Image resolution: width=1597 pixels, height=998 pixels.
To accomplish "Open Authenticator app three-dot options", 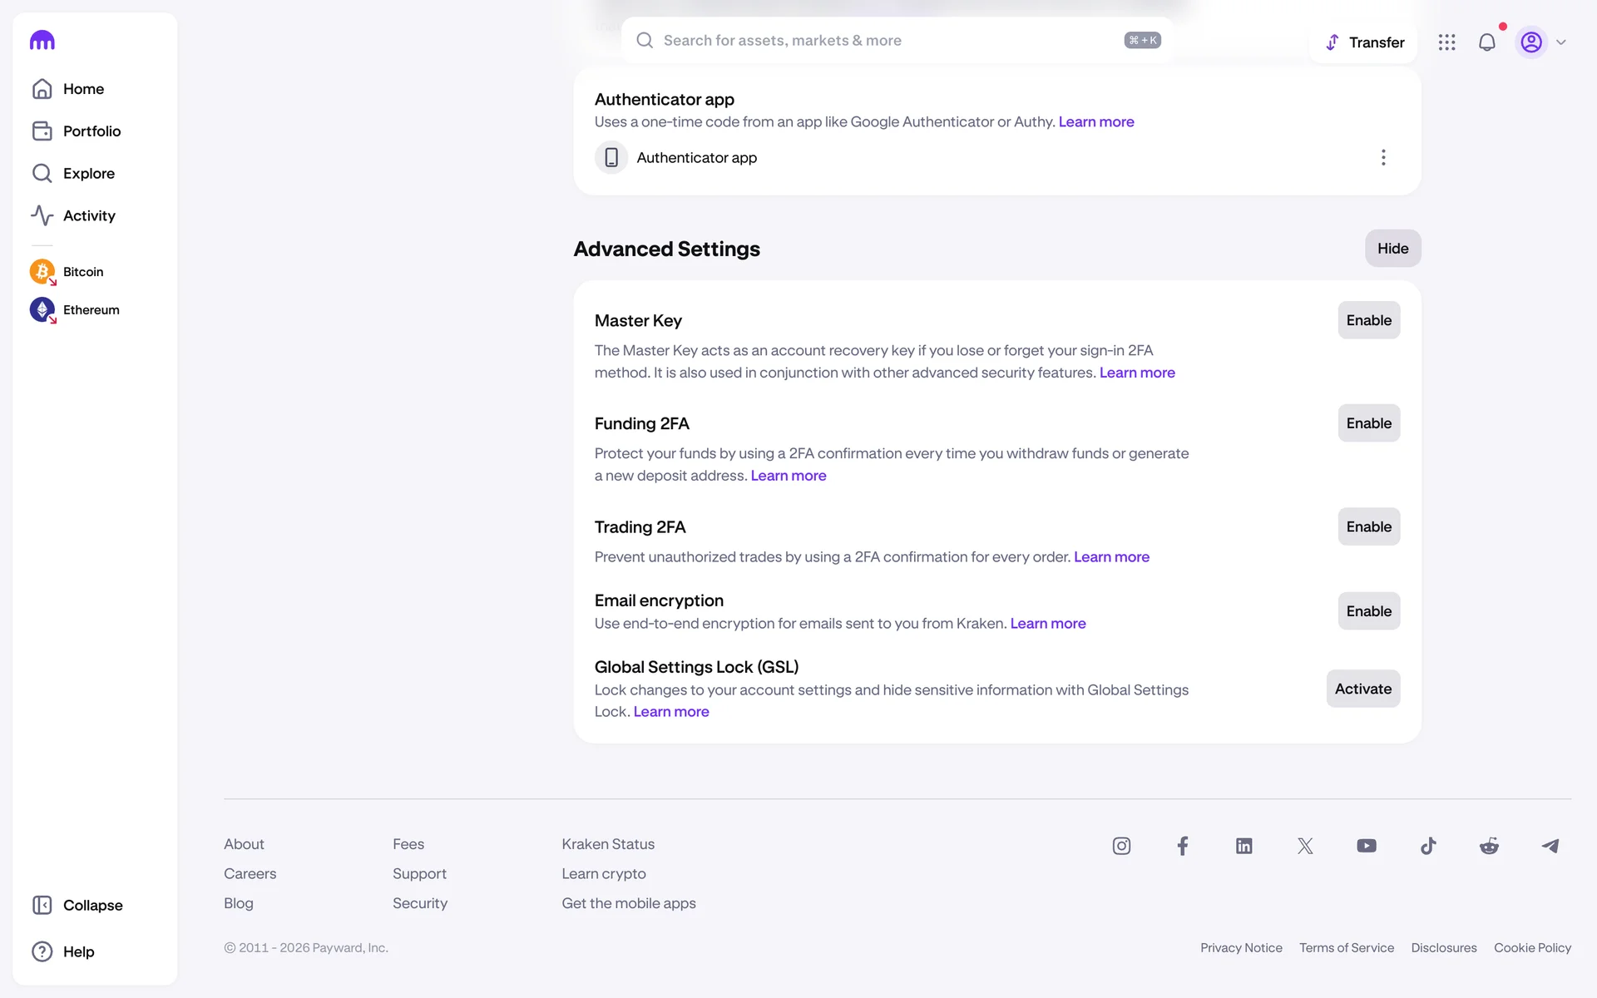I will (1383, 157).
